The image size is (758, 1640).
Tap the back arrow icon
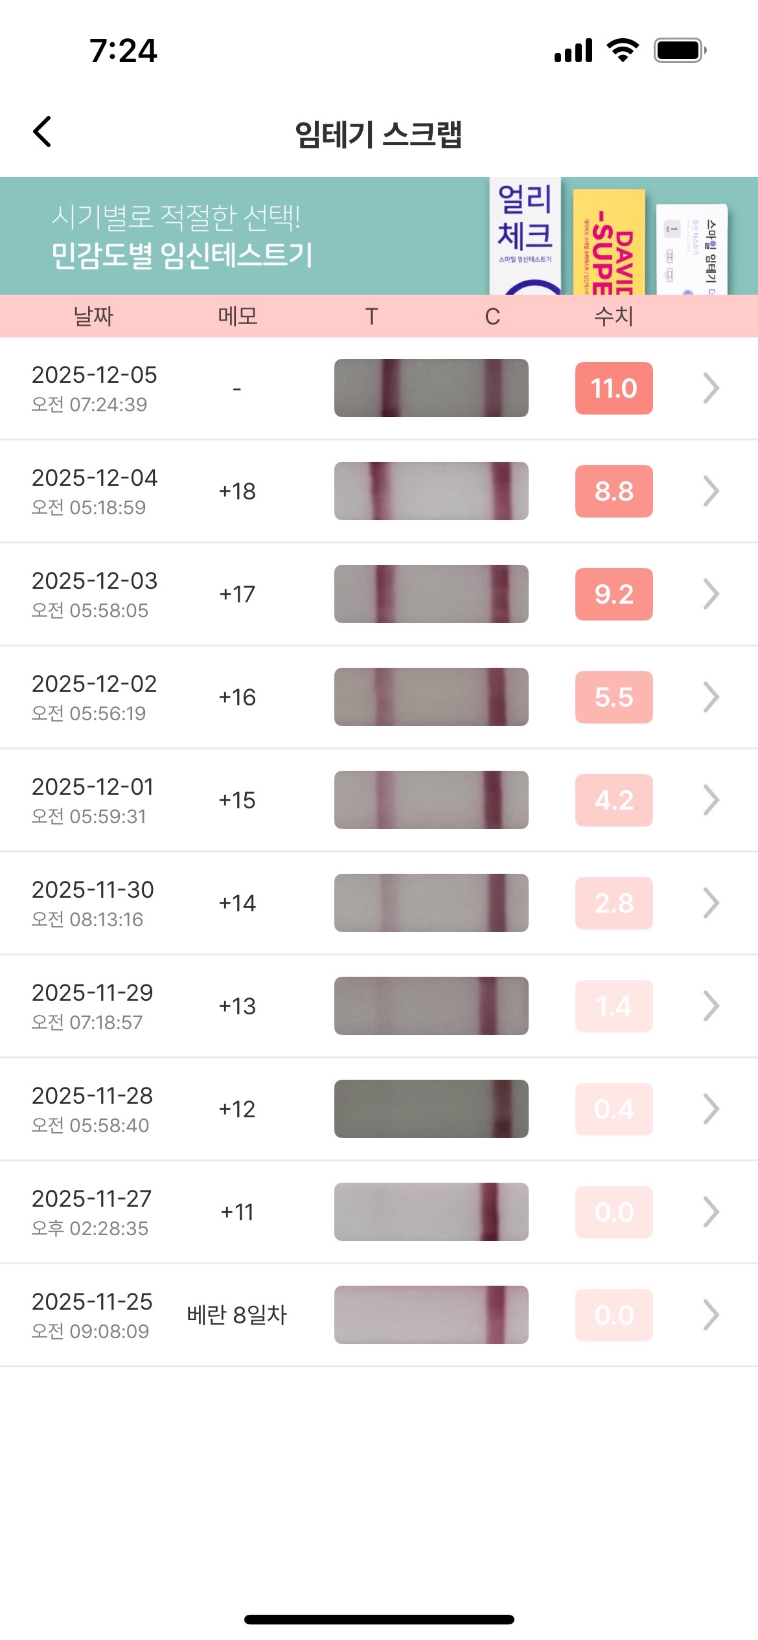click(43, 132)
